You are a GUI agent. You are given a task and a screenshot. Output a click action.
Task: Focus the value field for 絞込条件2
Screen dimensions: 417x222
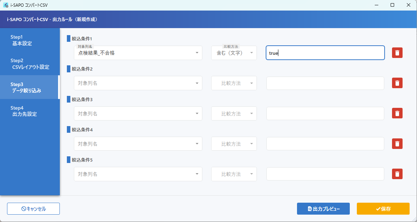(325, 83)
